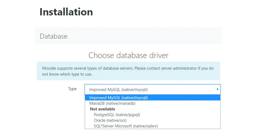Click the 'Not available' group label

(103, 109)
